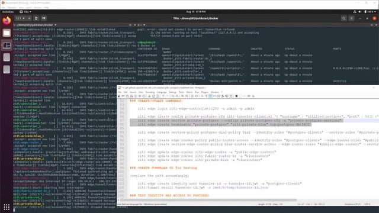The image size is (379, 213).
Task: Open the File menu in Notepad++
Action: [x=120, y=92]
